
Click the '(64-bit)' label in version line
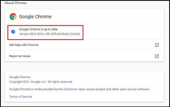(x=75, y=34)
